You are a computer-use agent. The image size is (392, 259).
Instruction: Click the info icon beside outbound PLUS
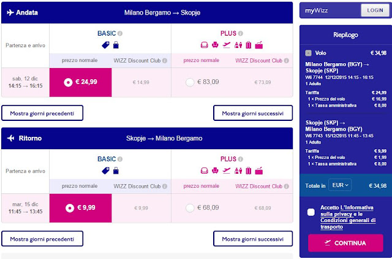pos(241,33)
